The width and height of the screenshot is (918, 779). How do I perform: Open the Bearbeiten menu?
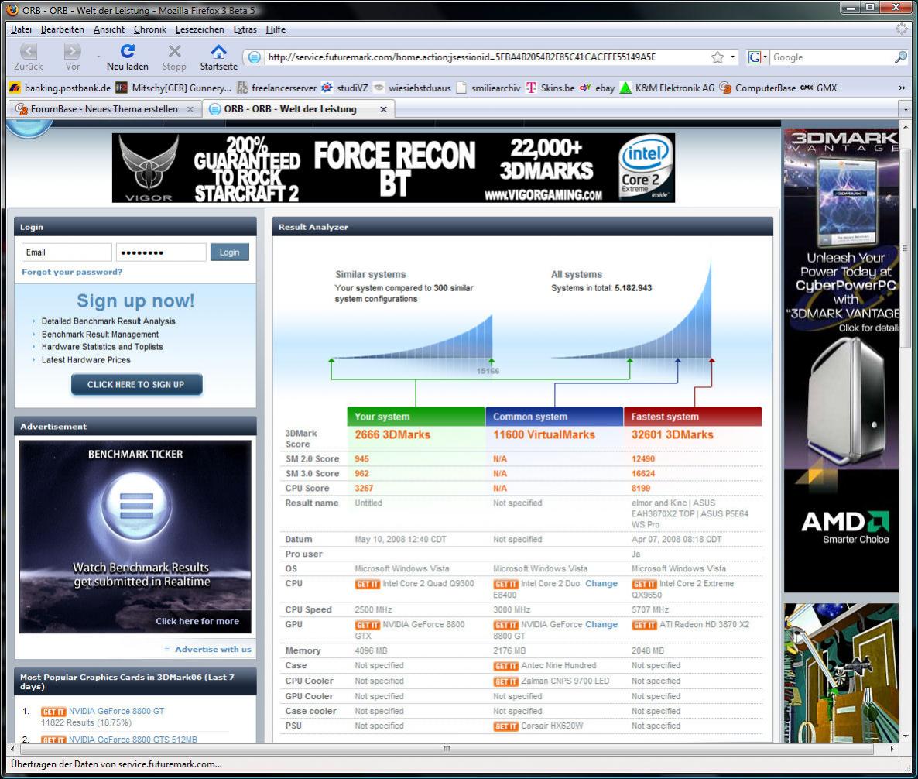[x=62, y=29]
